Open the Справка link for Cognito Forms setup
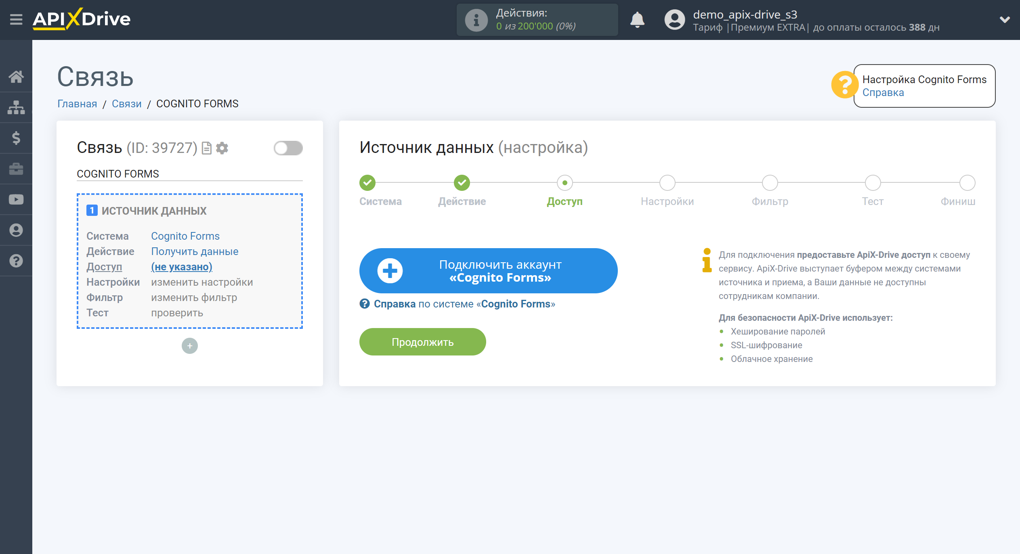 (883, 92)
